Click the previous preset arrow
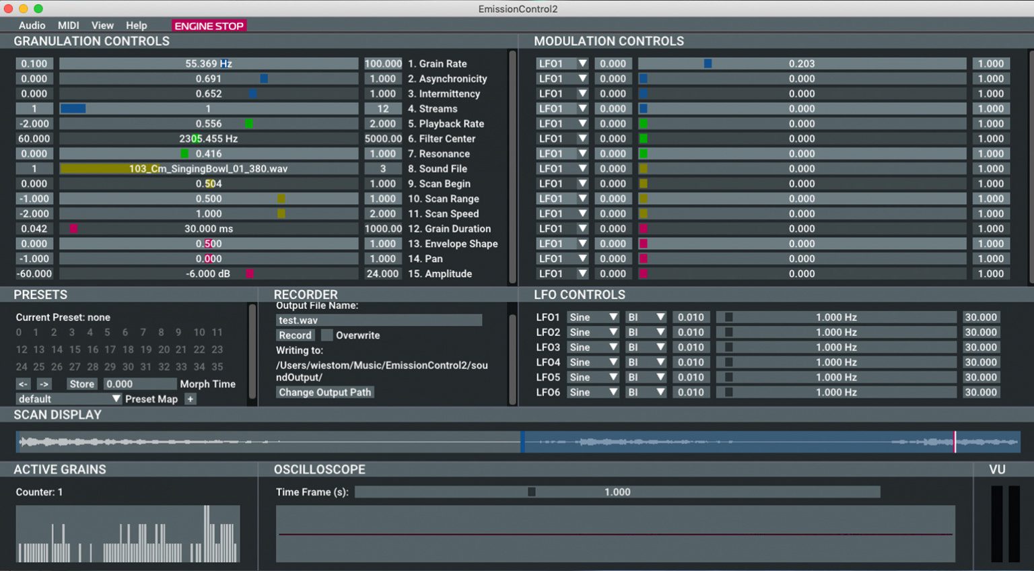 pos(23,384)
